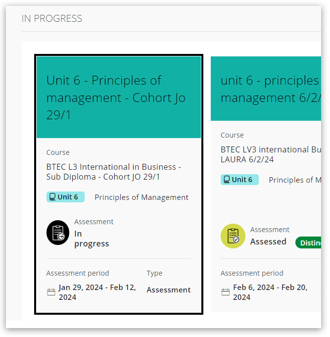
Task: Click the calendar icon beside Feb 6, 2024
Action: pyautogui.click(x=226, y=292)
